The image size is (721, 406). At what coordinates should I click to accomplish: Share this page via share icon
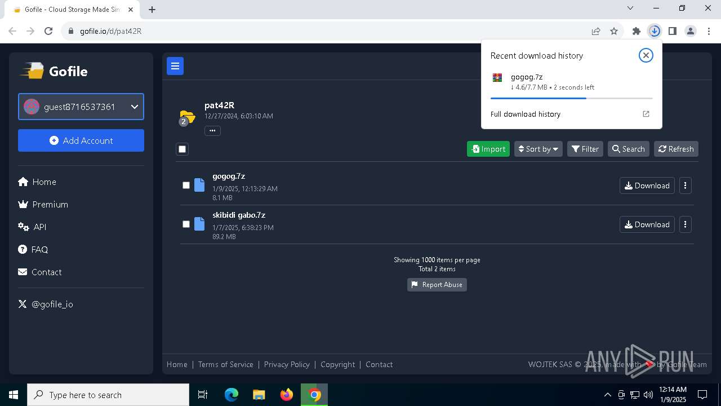(596, 31)
